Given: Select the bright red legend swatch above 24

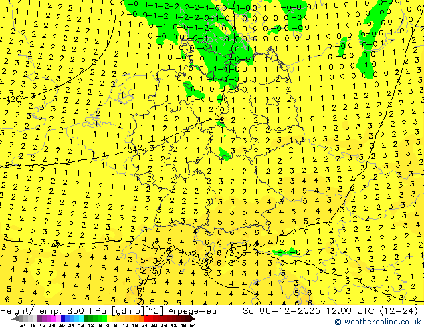Looking at the screenshot, I should [x=146, y=318].
